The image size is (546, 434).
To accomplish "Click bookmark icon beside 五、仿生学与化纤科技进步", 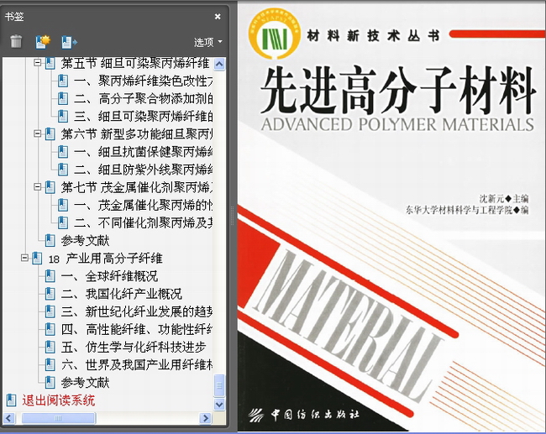I will [50, 347].
